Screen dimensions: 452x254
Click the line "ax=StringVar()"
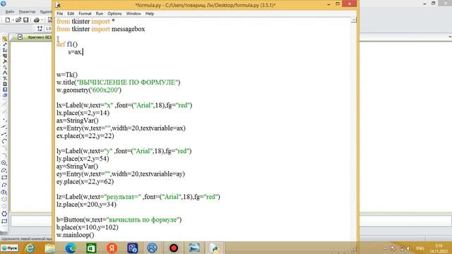click(x=77, y=121)
